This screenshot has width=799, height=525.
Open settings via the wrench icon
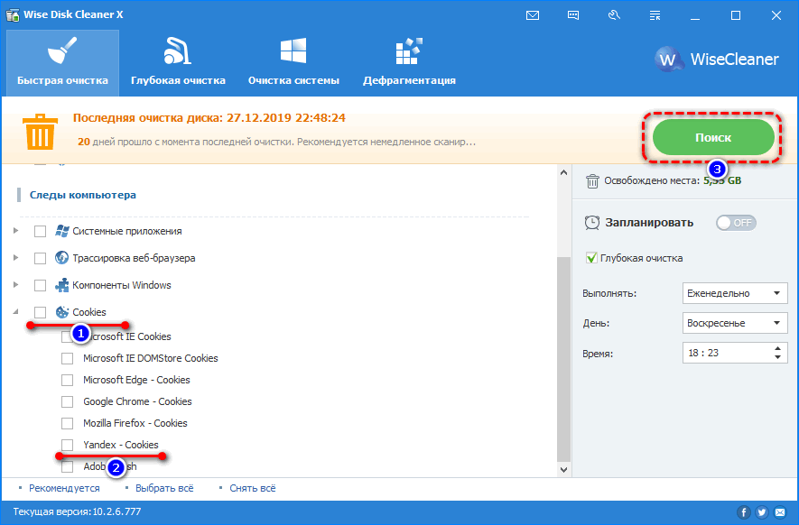coord(613,15)
